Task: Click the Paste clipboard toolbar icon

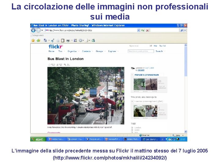Action: 63,40
